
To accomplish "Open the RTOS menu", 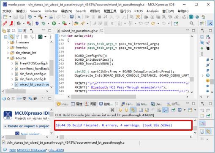I will 139,11.
